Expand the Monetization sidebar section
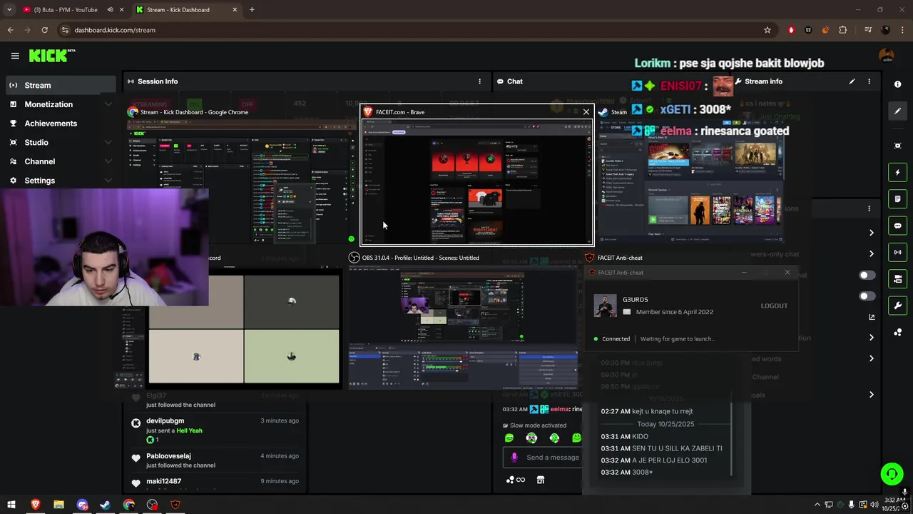Viewport: 913px width, 514px height. (108, 104)
